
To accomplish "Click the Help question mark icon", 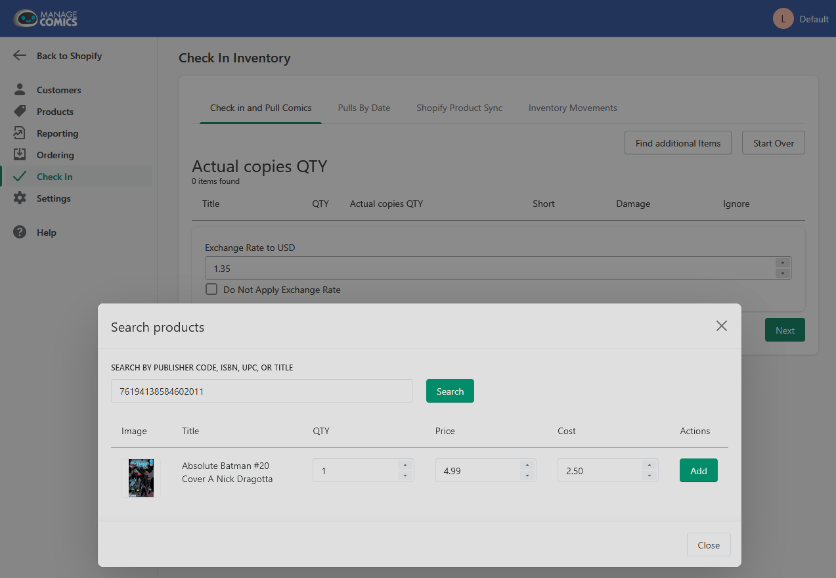I will (x=20, y=233).
